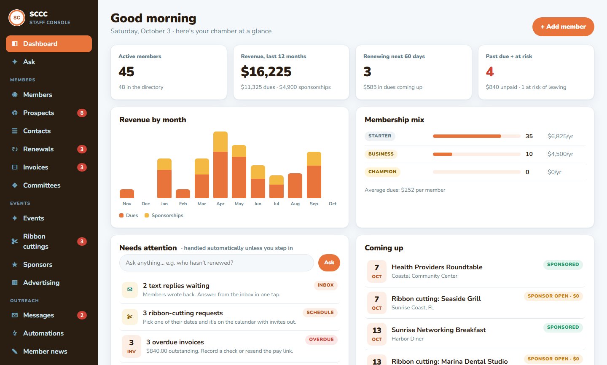Viewport: 607px width, 365px height.
Task: Click the Members circle icon
Action: tap(15, 95)
